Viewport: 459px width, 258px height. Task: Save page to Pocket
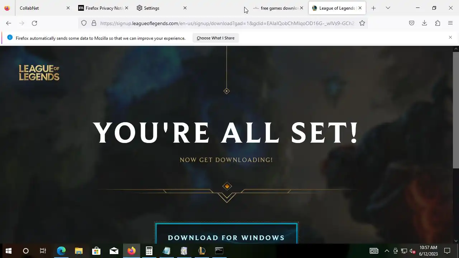(412, 23)
